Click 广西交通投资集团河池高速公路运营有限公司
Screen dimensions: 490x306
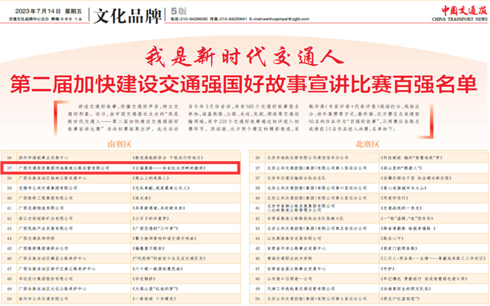(64, 168)
